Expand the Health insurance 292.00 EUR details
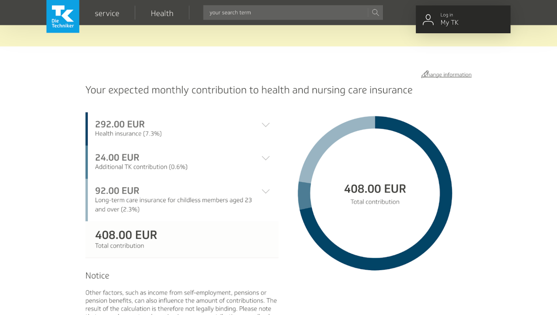 click(265, 124)
